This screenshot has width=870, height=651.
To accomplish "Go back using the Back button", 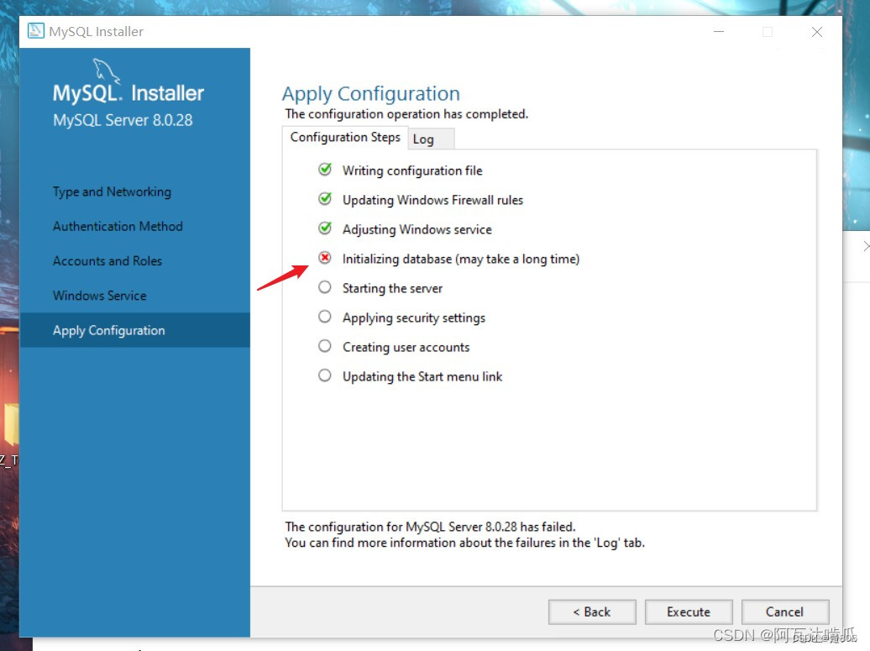I will pos(592,612).
